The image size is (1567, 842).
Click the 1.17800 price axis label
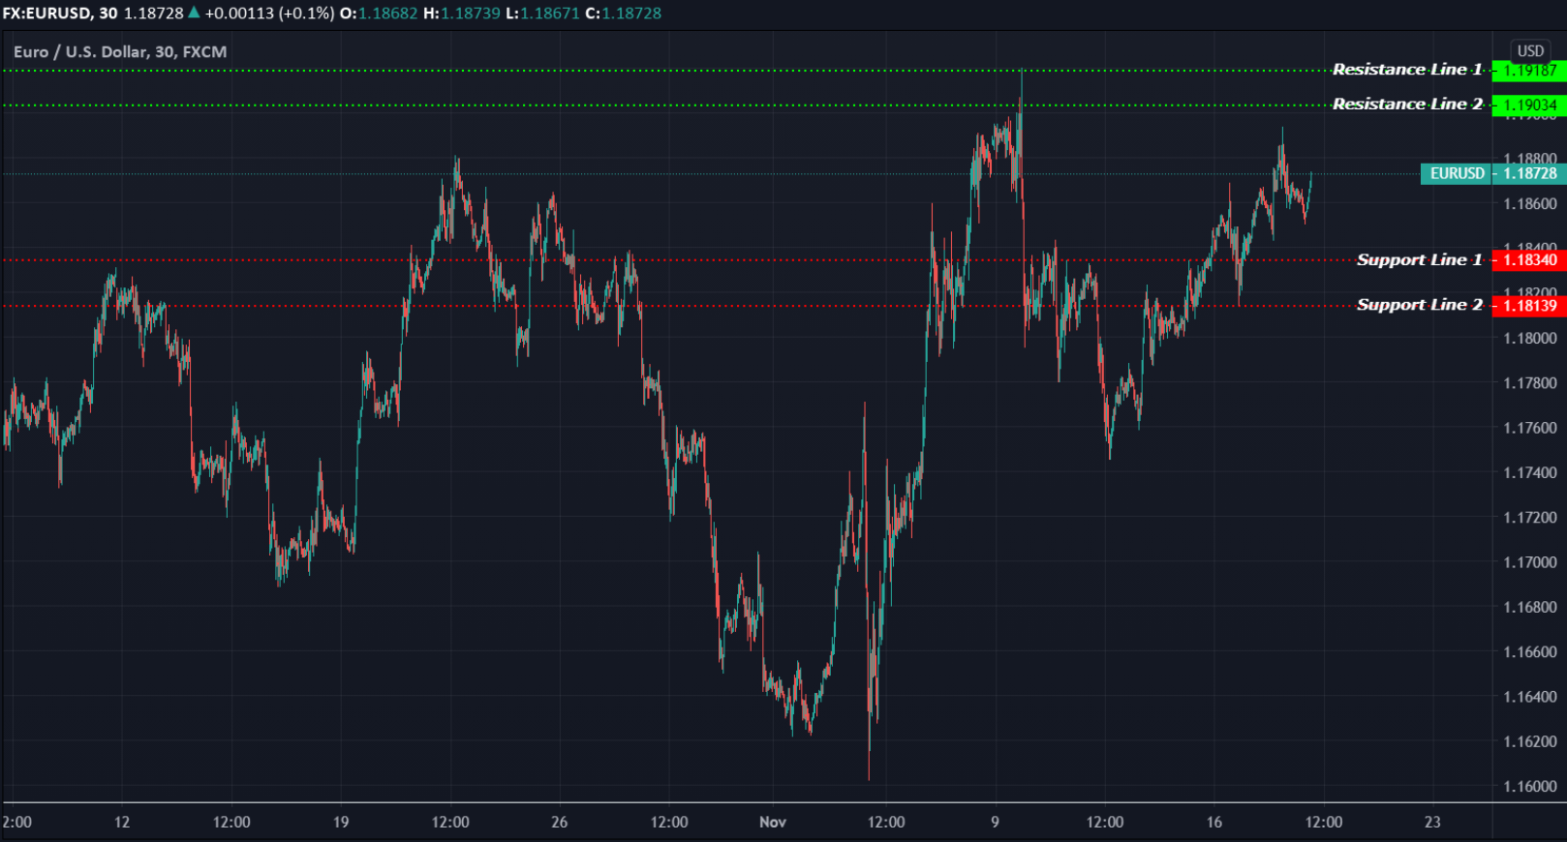[1530, 383]
